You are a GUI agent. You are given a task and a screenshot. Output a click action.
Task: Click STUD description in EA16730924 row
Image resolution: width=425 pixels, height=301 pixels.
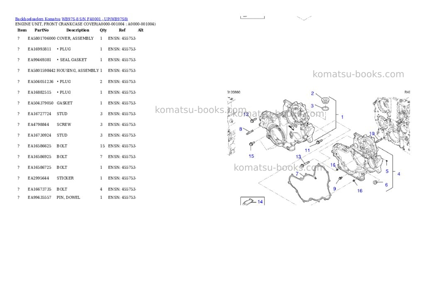click(x=62, y=135)
